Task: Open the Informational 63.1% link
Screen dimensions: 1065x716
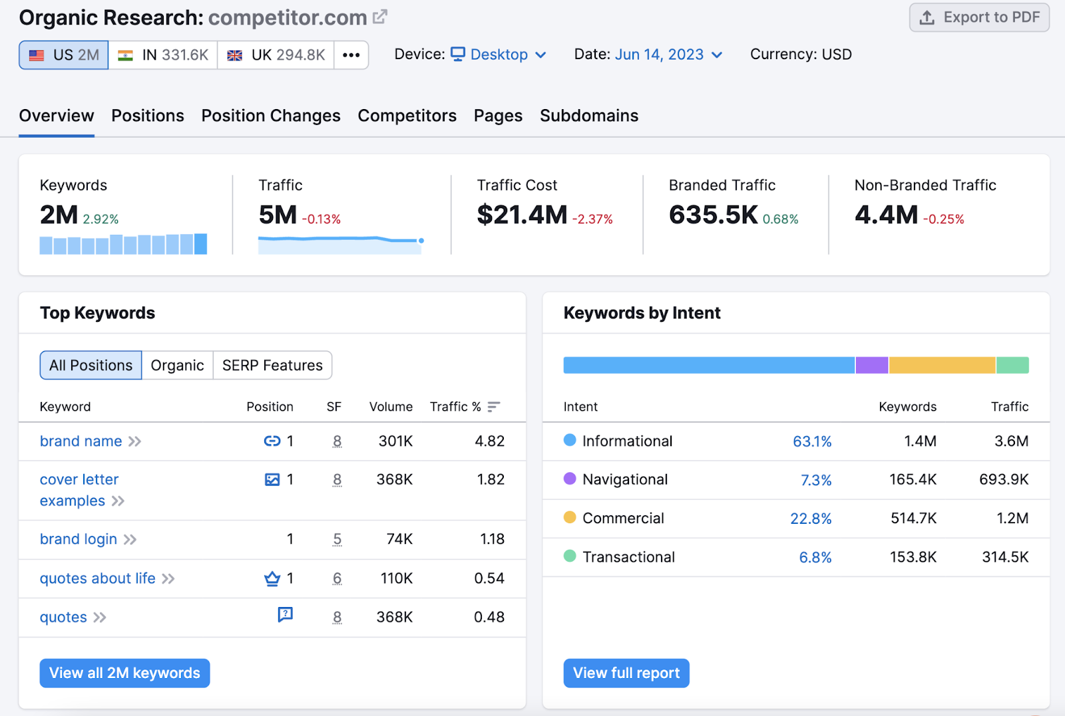Action: click(x=812, y=441)
